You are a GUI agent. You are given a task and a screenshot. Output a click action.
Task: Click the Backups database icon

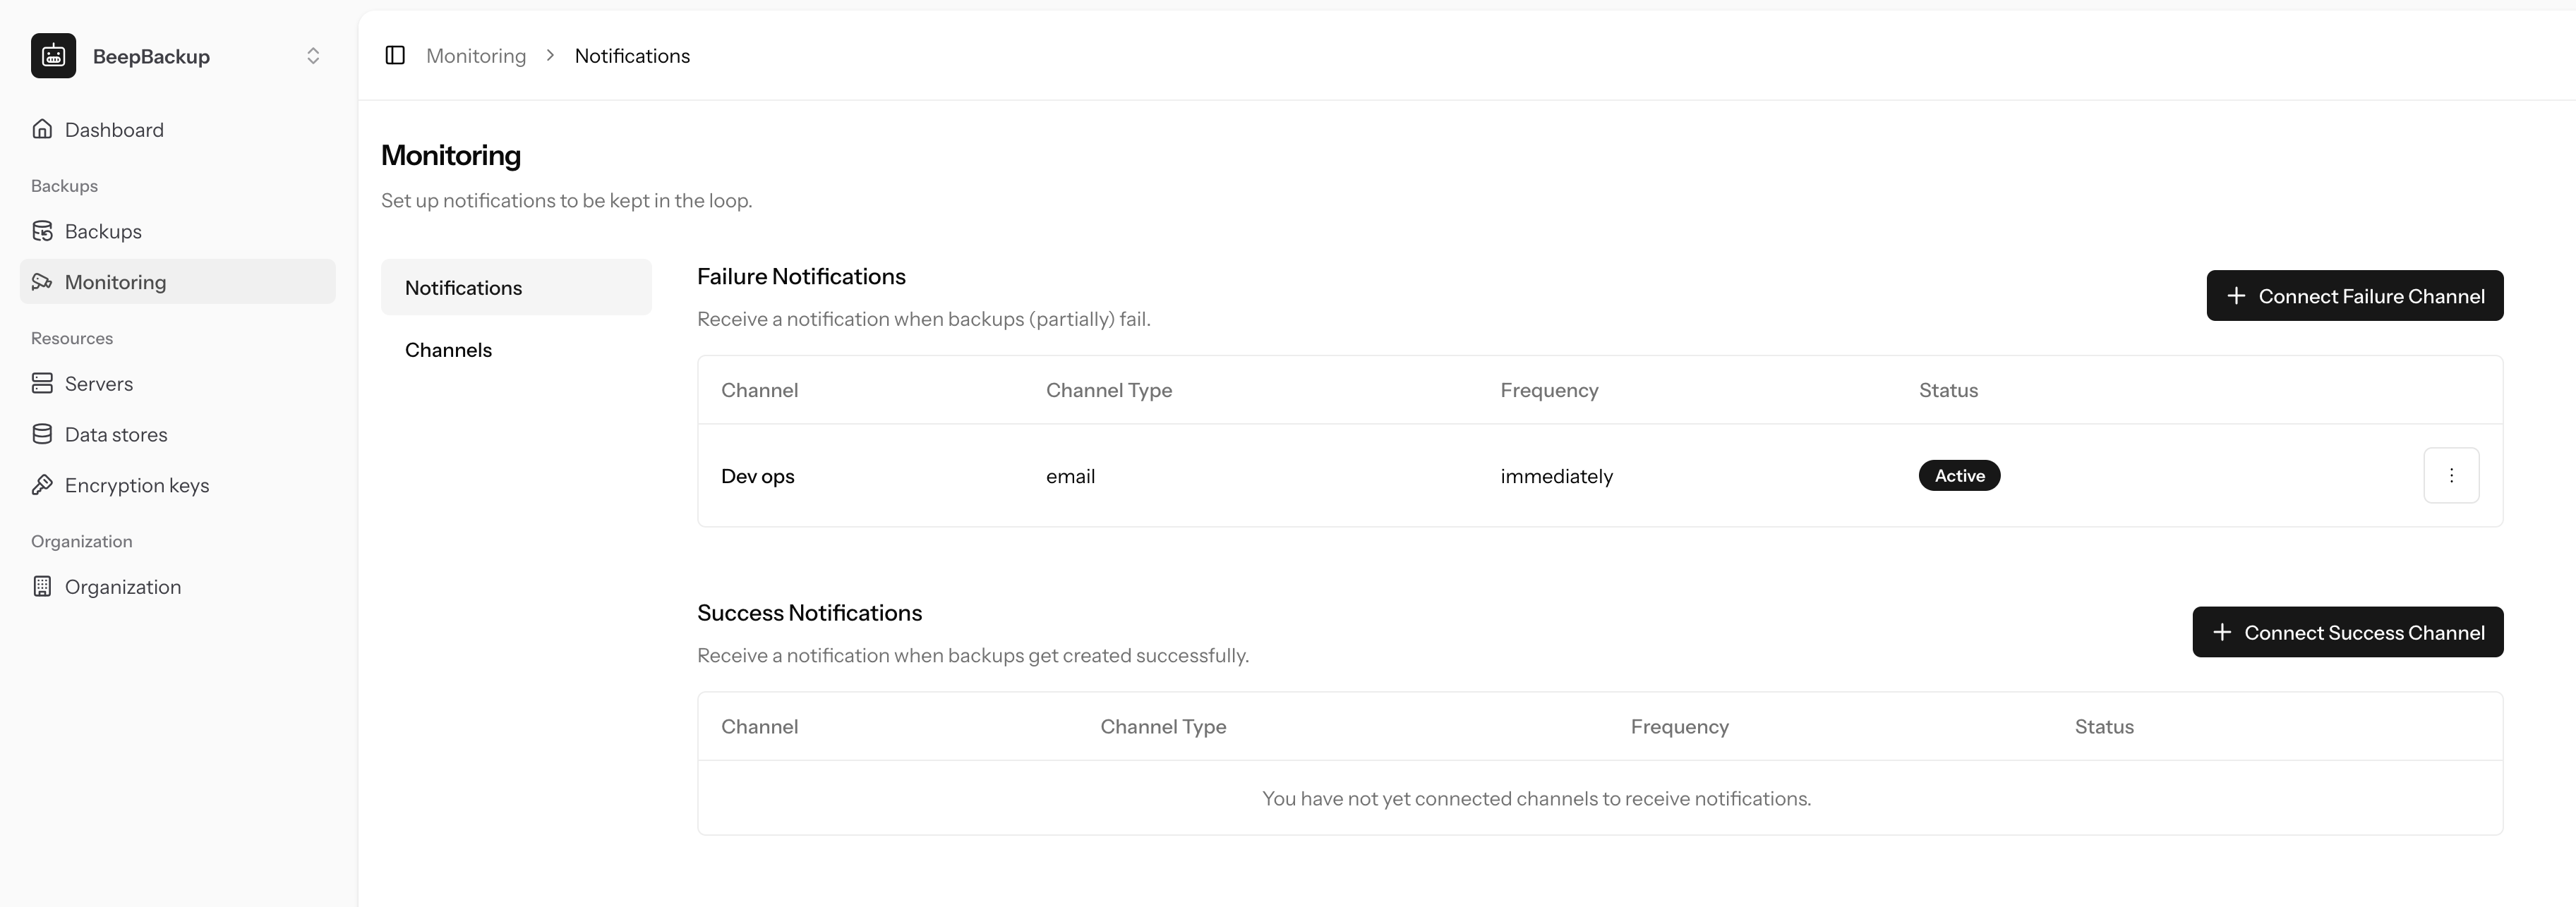42,232
